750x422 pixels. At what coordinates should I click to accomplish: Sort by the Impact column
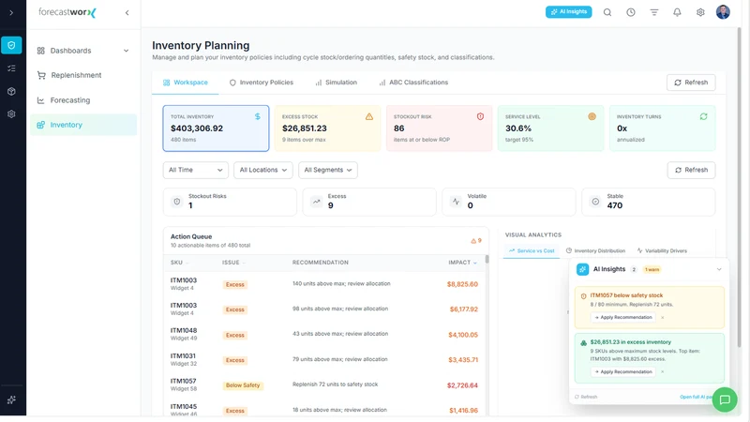coord(462,263)
